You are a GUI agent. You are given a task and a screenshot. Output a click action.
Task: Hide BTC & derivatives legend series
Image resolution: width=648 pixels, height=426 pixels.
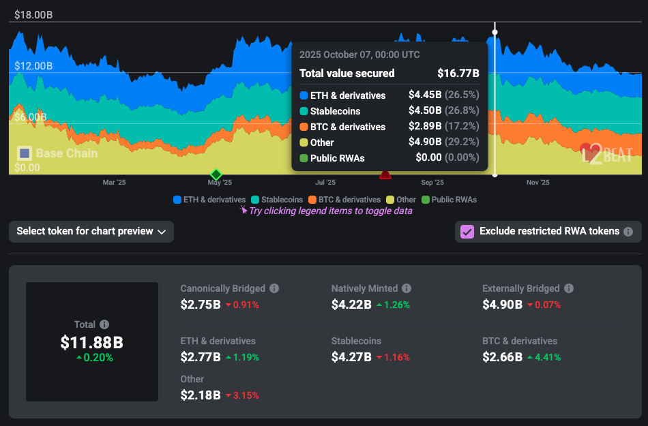[344, 200]
